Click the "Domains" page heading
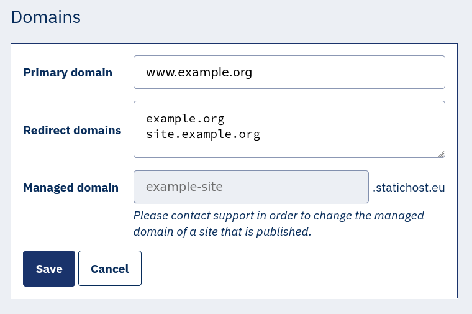The width and height of the screenshot is (472, 314). [x=46, y=17]
